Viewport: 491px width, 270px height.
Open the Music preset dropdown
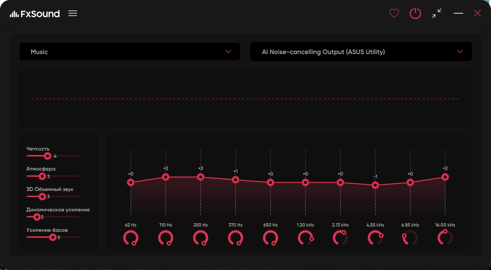point(130,51)
